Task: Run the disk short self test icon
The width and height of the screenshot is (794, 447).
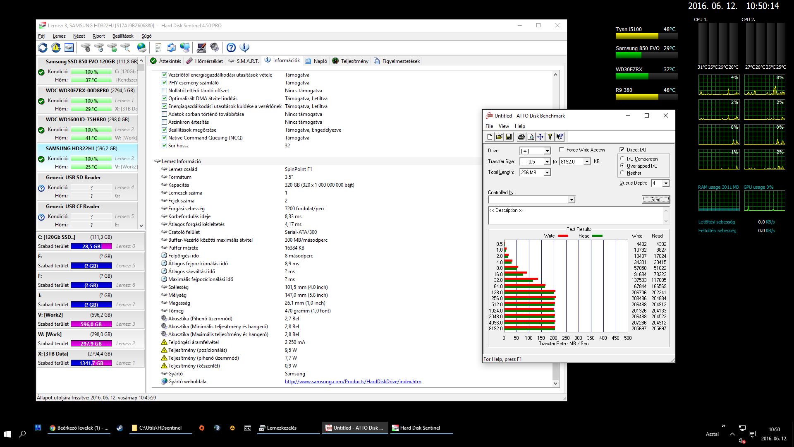Action: click(x=86, y=48)
